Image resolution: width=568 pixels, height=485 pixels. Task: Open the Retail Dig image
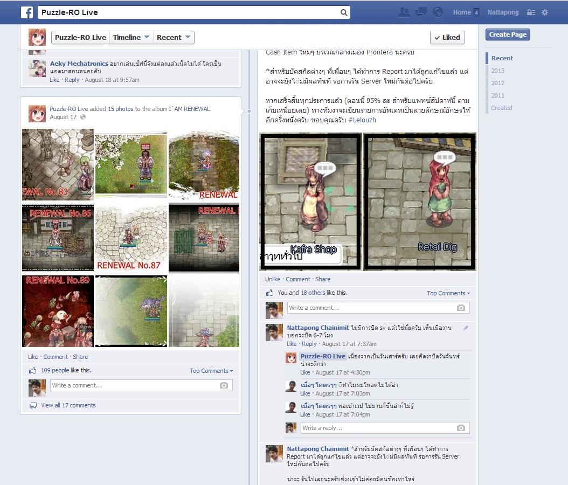[x=420, y=202]
